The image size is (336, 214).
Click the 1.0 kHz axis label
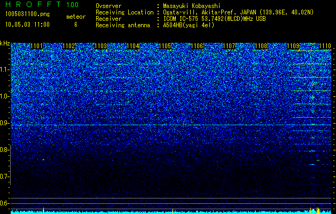click(x=4, y=96)
